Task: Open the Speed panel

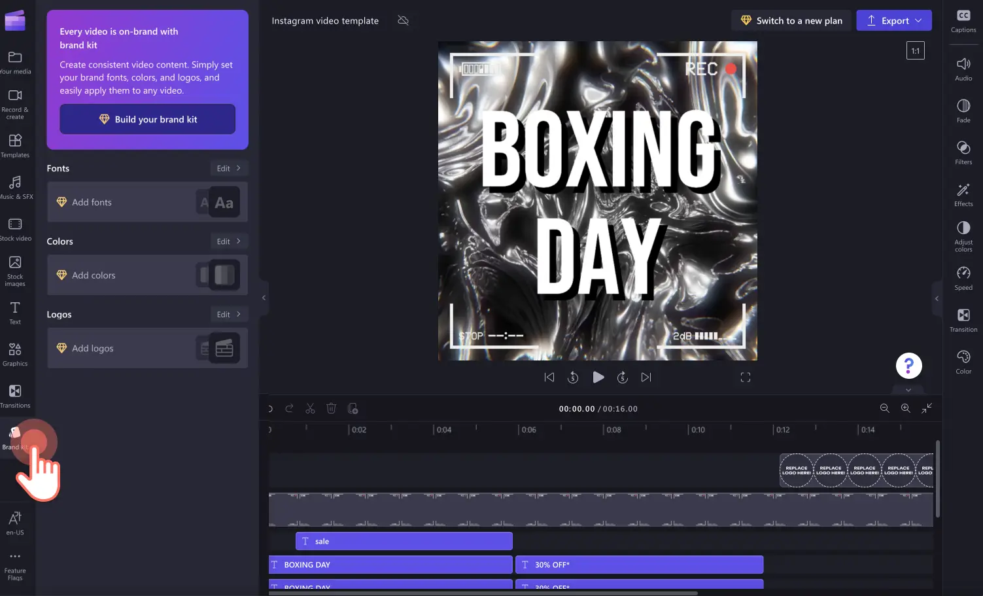Action: (x=963, y=278)
